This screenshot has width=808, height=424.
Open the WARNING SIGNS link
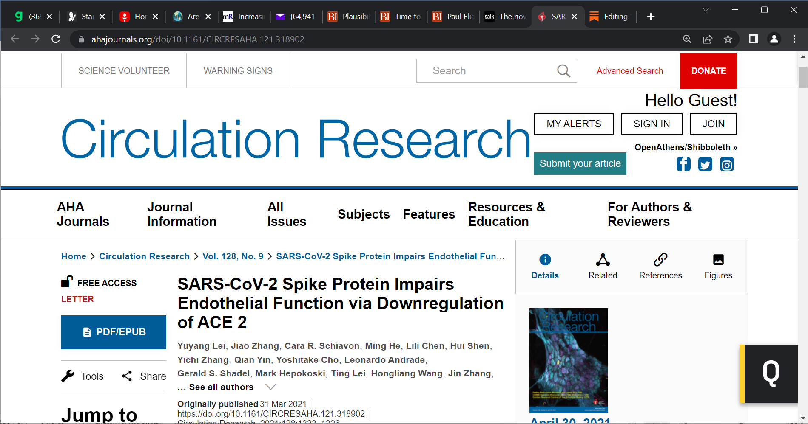(x=238, y=71)
